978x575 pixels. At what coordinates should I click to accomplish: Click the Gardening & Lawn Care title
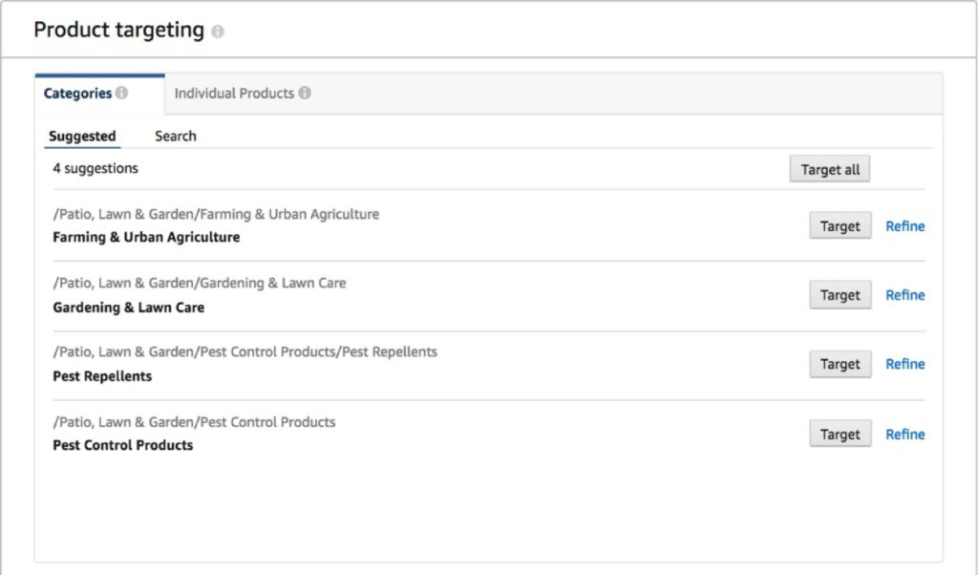[128, 308]
